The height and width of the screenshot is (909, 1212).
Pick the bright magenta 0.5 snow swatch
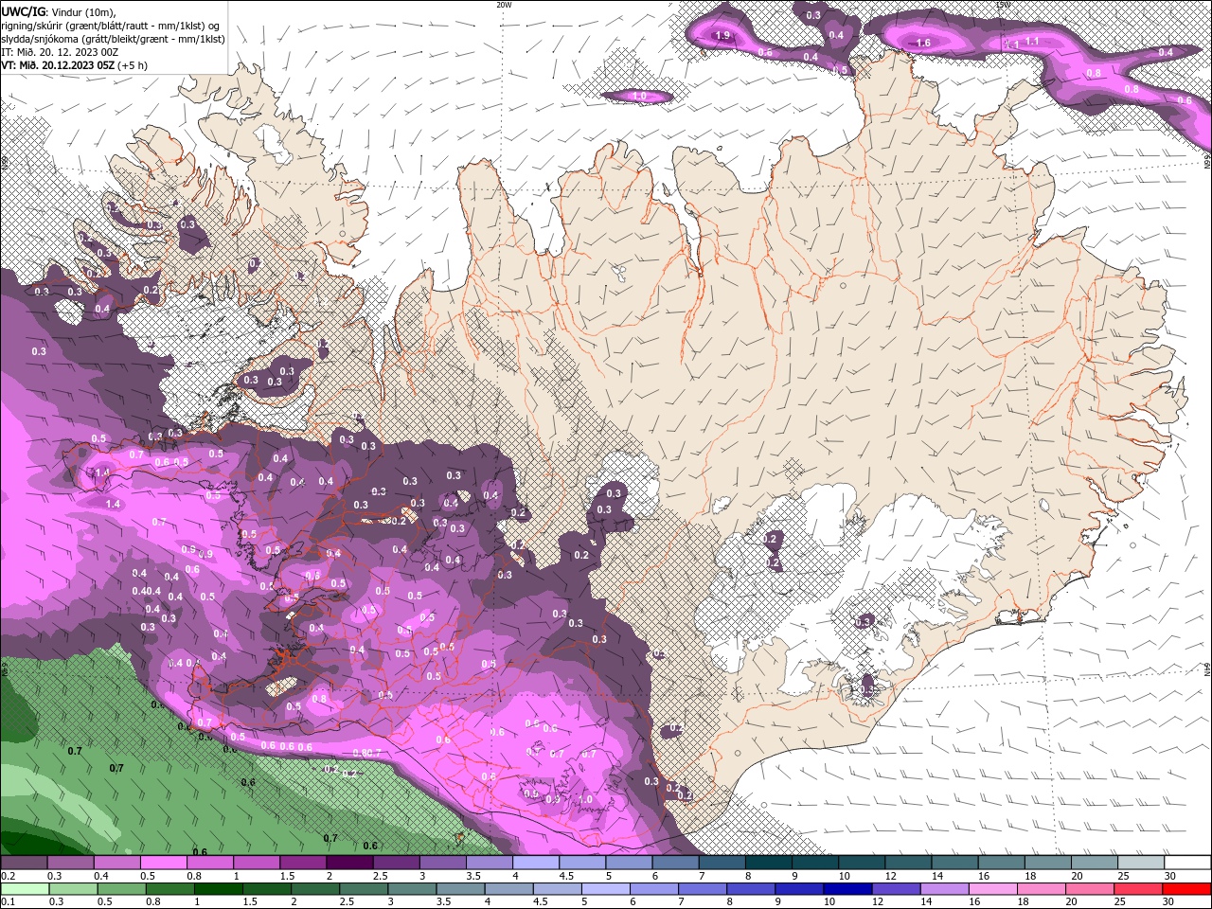coord(163,863)
